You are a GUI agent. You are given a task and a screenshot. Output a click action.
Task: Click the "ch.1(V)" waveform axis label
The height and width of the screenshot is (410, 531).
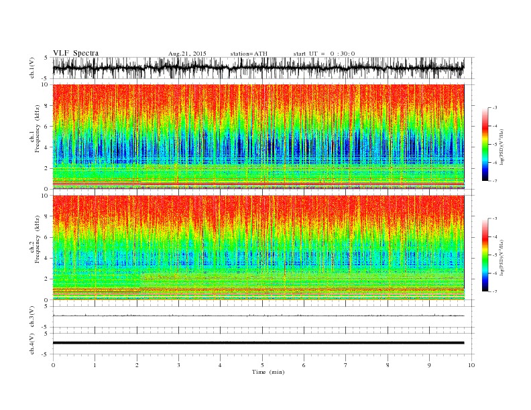pyautogui.click(x=32, y=68)
